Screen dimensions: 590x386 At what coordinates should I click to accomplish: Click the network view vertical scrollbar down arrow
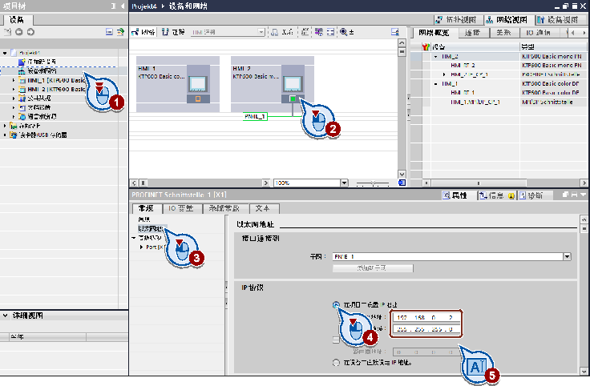402,174
